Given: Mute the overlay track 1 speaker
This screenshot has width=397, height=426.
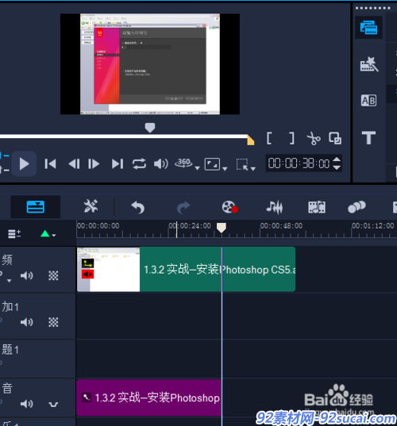Looking at the screenshot, I should click(27, 322).
